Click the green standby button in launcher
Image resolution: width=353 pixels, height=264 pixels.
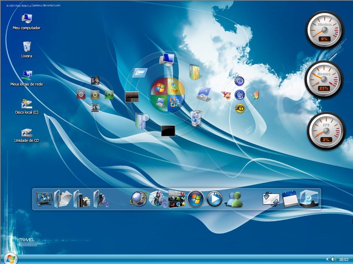coord(109,94)
